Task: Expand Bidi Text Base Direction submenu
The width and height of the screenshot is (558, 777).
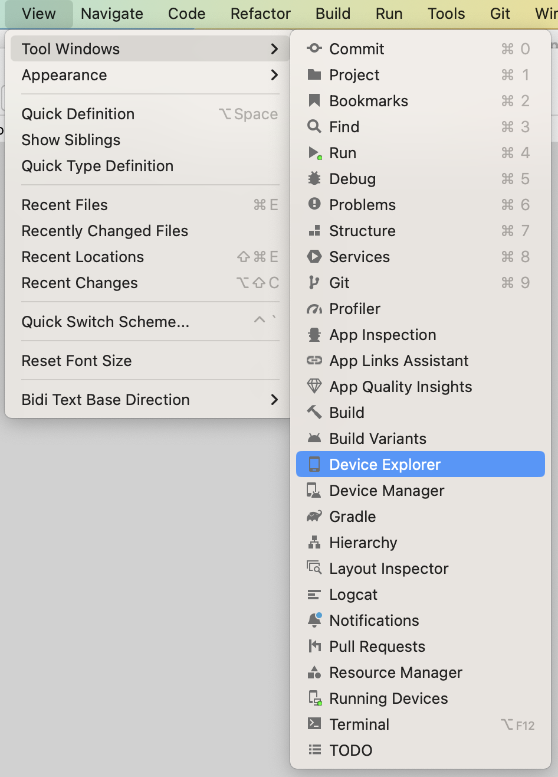Action: (274, 400)
